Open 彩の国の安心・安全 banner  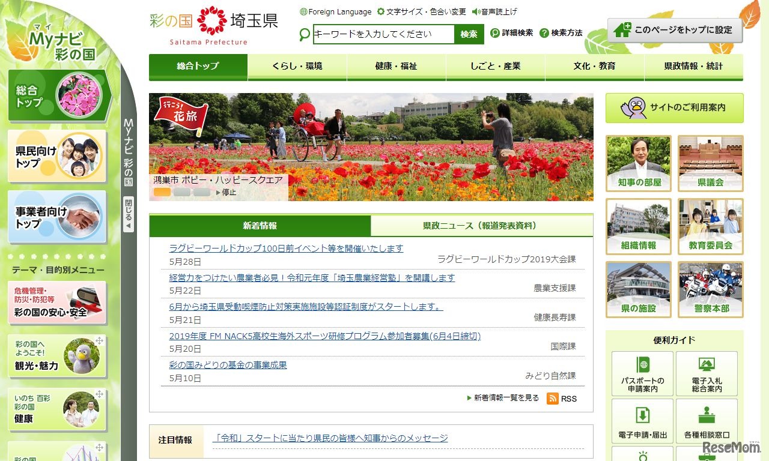(x=57, y=303)
